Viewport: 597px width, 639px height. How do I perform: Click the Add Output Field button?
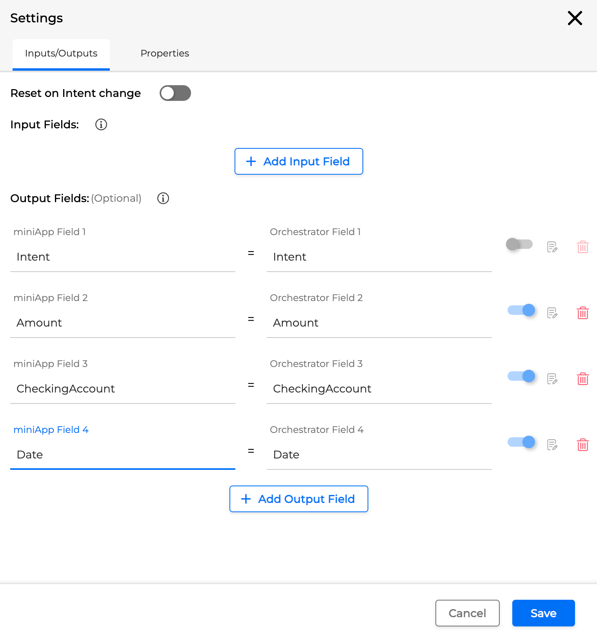(298, 499)
